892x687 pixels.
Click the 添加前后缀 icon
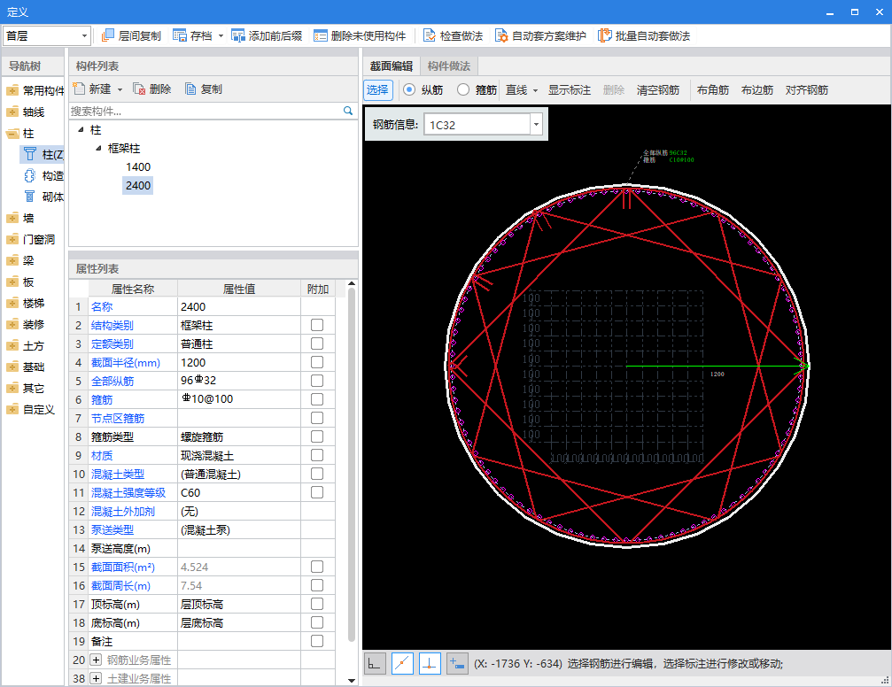(x=237, y=35)
